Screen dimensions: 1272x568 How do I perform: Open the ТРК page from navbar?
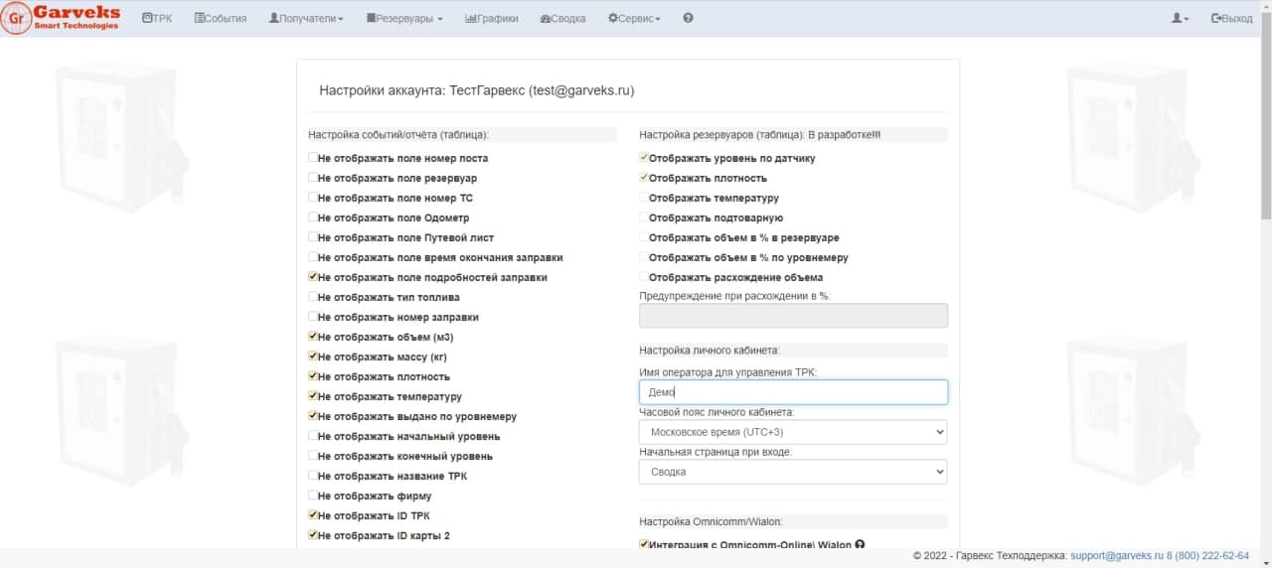click(x=157, y=18)
